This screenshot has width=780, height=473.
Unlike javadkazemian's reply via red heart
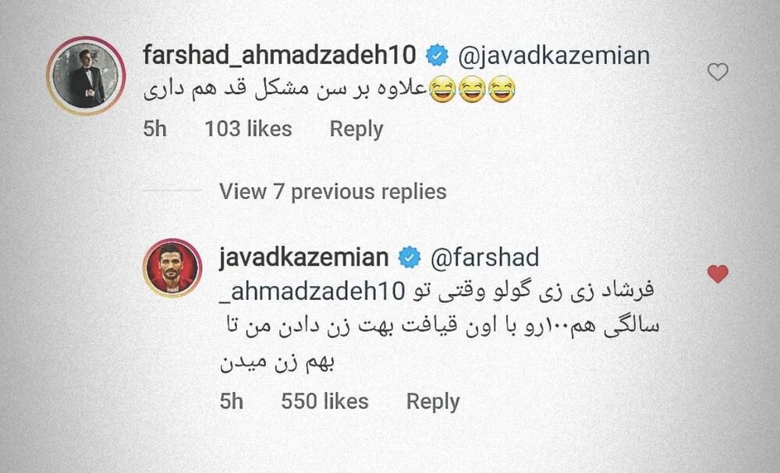[x=718, y=274]
